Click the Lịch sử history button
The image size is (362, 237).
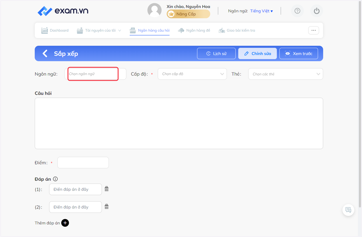coord(216,54)
